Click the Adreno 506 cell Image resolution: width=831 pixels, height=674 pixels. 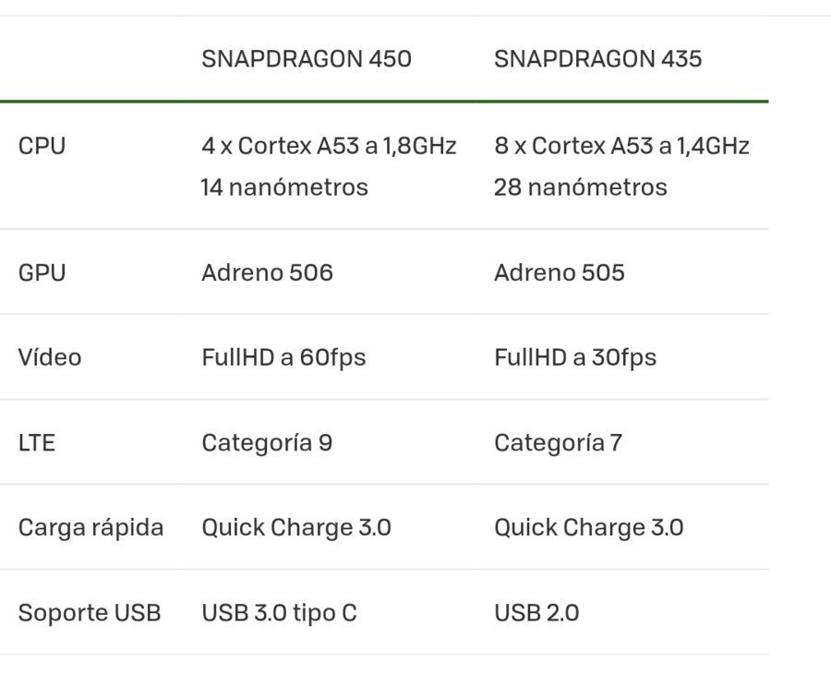pyautogui.click(x=267, y=273)
